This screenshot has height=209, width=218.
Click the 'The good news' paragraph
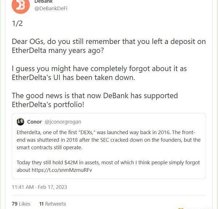point(95,100)
